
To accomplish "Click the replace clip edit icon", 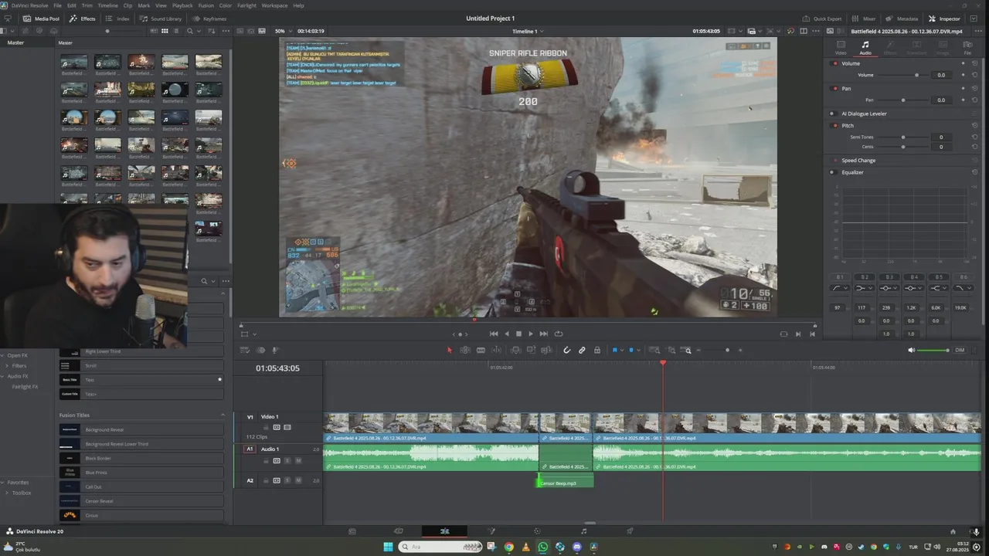I will coord(546,351).
